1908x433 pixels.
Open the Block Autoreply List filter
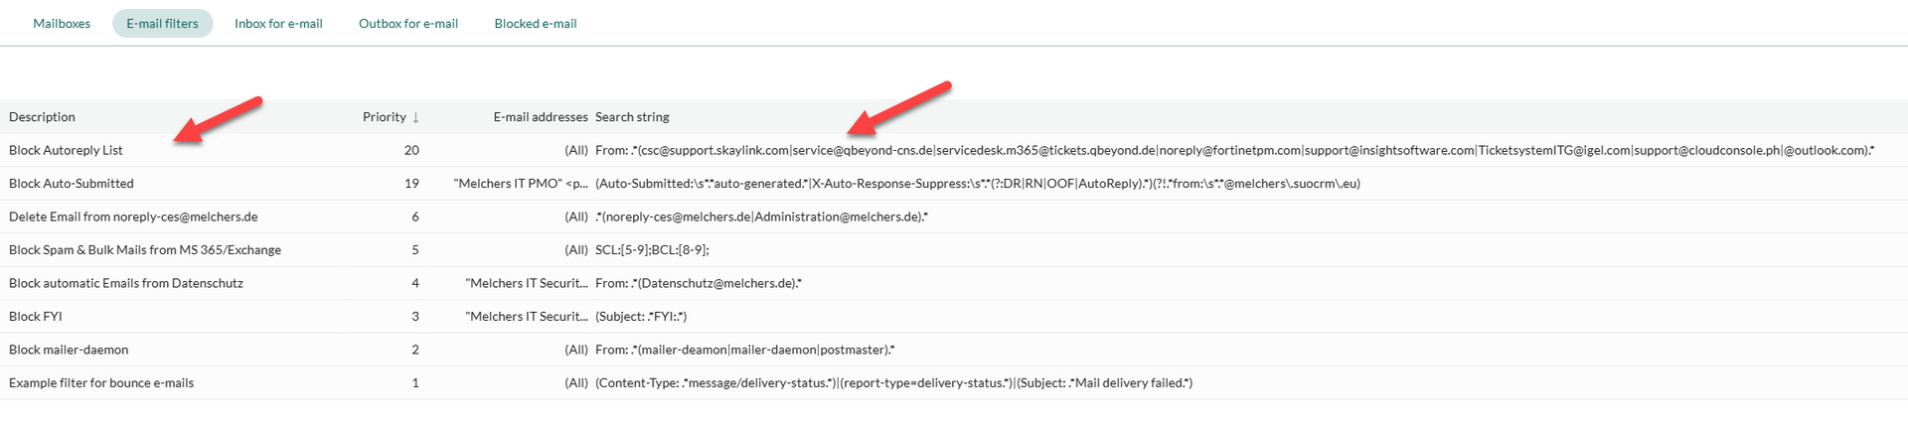pyautogui.click(x=66, y=151)
